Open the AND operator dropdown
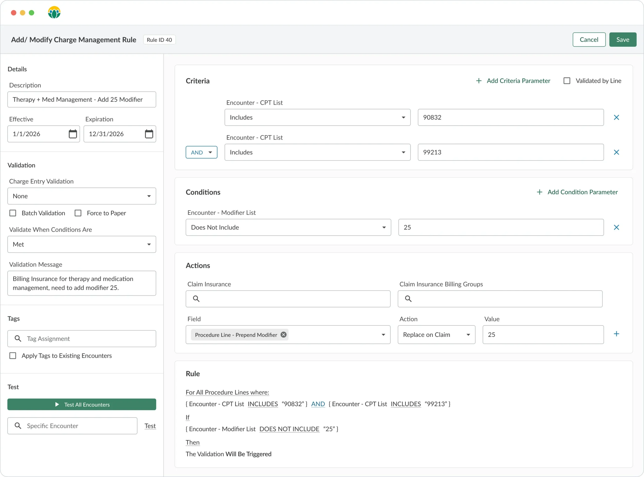644x477 pixels. (201, 152)
